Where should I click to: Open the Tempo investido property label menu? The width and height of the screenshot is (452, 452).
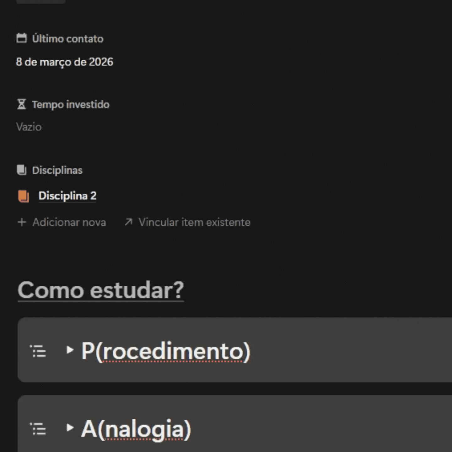(x=71, y=105)
